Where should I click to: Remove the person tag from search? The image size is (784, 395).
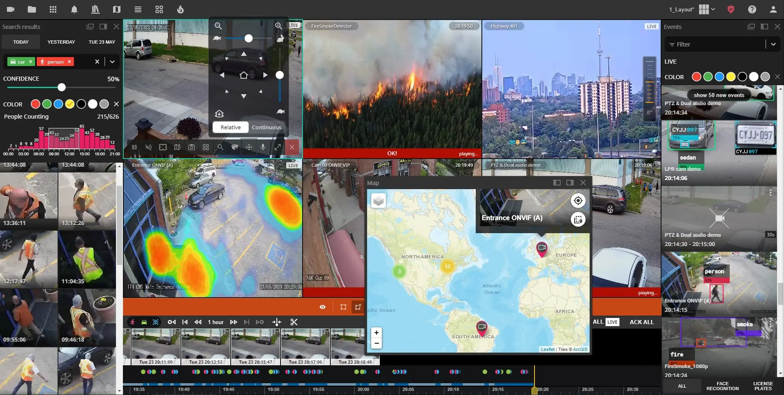pyautogui.click(x=69, y=62)
